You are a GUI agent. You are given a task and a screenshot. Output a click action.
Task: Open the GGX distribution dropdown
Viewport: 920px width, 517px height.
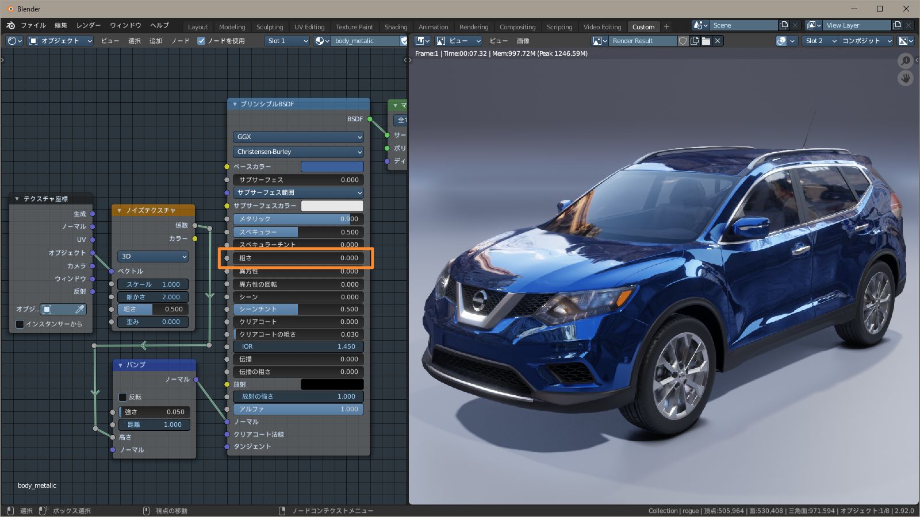[x=298, y=137]
